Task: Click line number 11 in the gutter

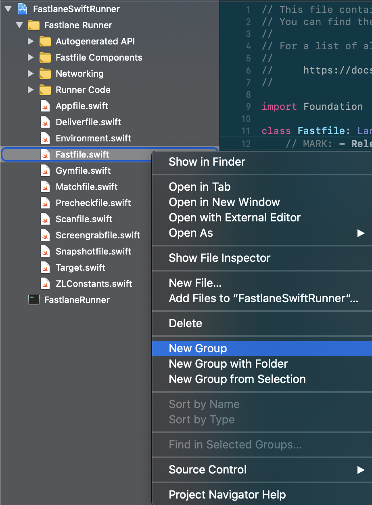Action: pyautogui.click(x=246, y=131)
